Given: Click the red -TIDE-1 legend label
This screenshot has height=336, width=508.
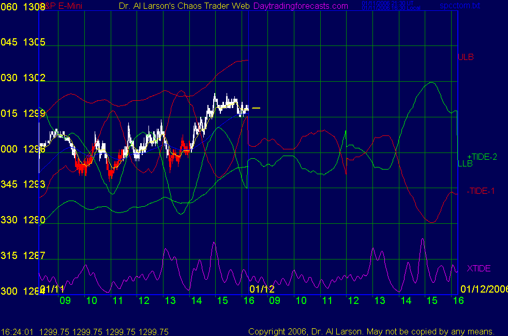Looking at the screenshot, I should [x=481, y=191].
